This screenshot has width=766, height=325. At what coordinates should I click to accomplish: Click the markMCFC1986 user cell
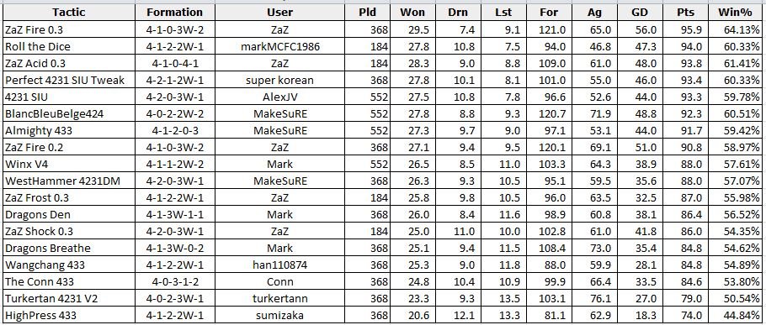pyautogui.click(x=280, y=47)
